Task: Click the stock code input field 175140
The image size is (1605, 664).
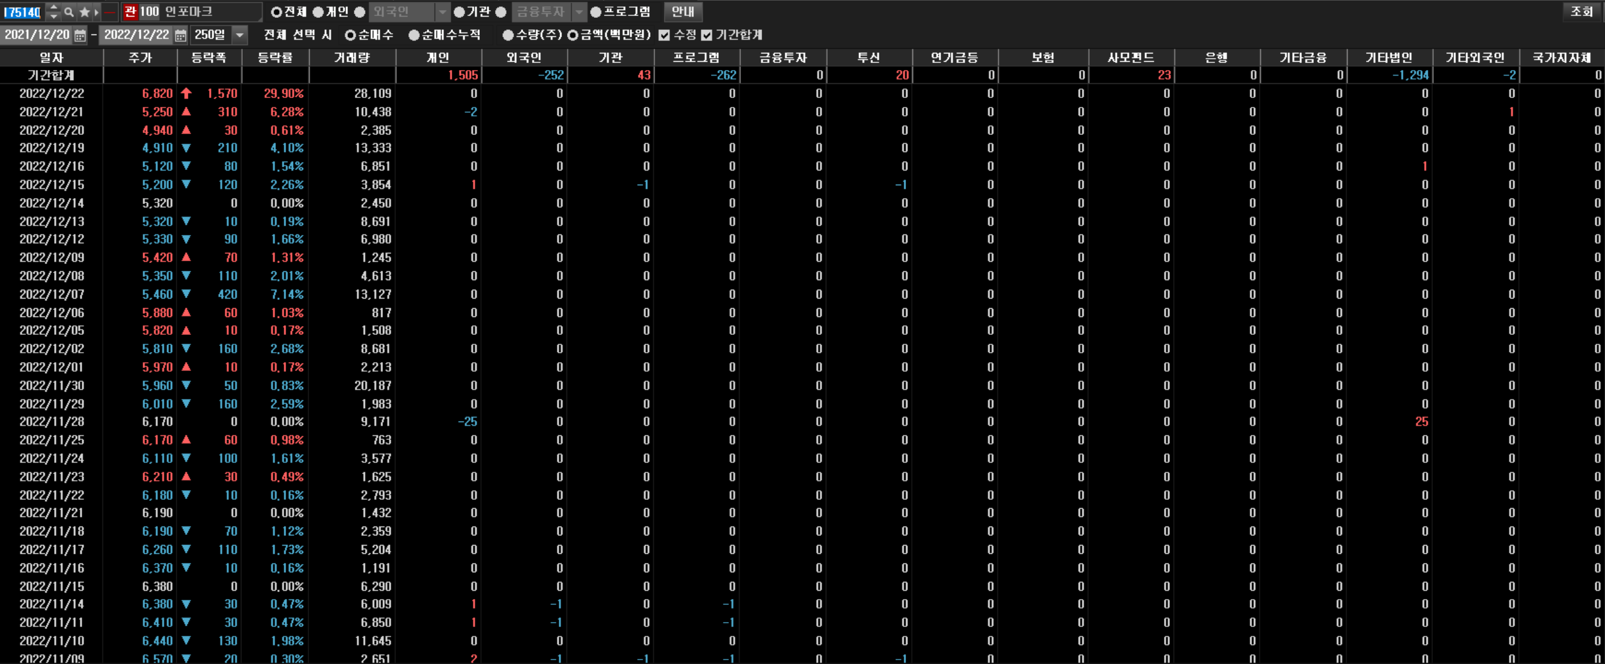Action: coord(24,11)
